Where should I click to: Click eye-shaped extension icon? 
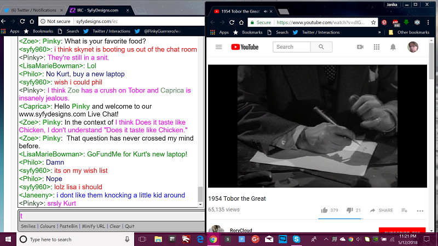(x=417, y=22)
